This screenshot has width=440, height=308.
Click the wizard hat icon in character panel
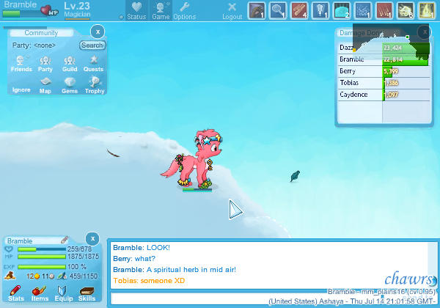pos(10,276)
